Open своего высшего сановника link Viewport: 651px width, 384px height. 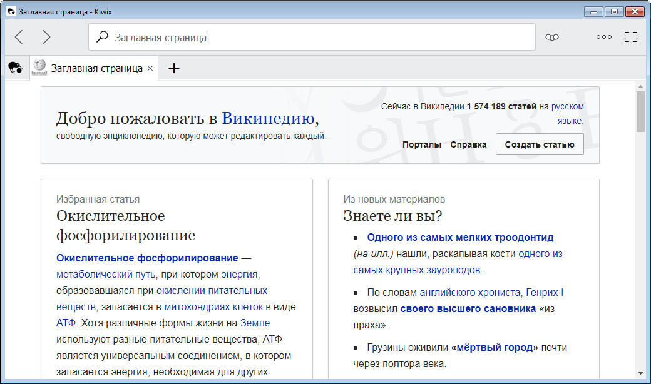click(x=468, y=309)
